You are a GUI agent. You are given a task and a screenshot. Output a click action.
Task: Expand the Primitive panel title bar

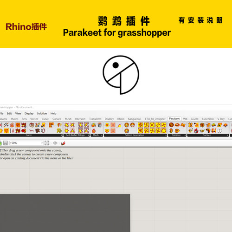(177, 135)
